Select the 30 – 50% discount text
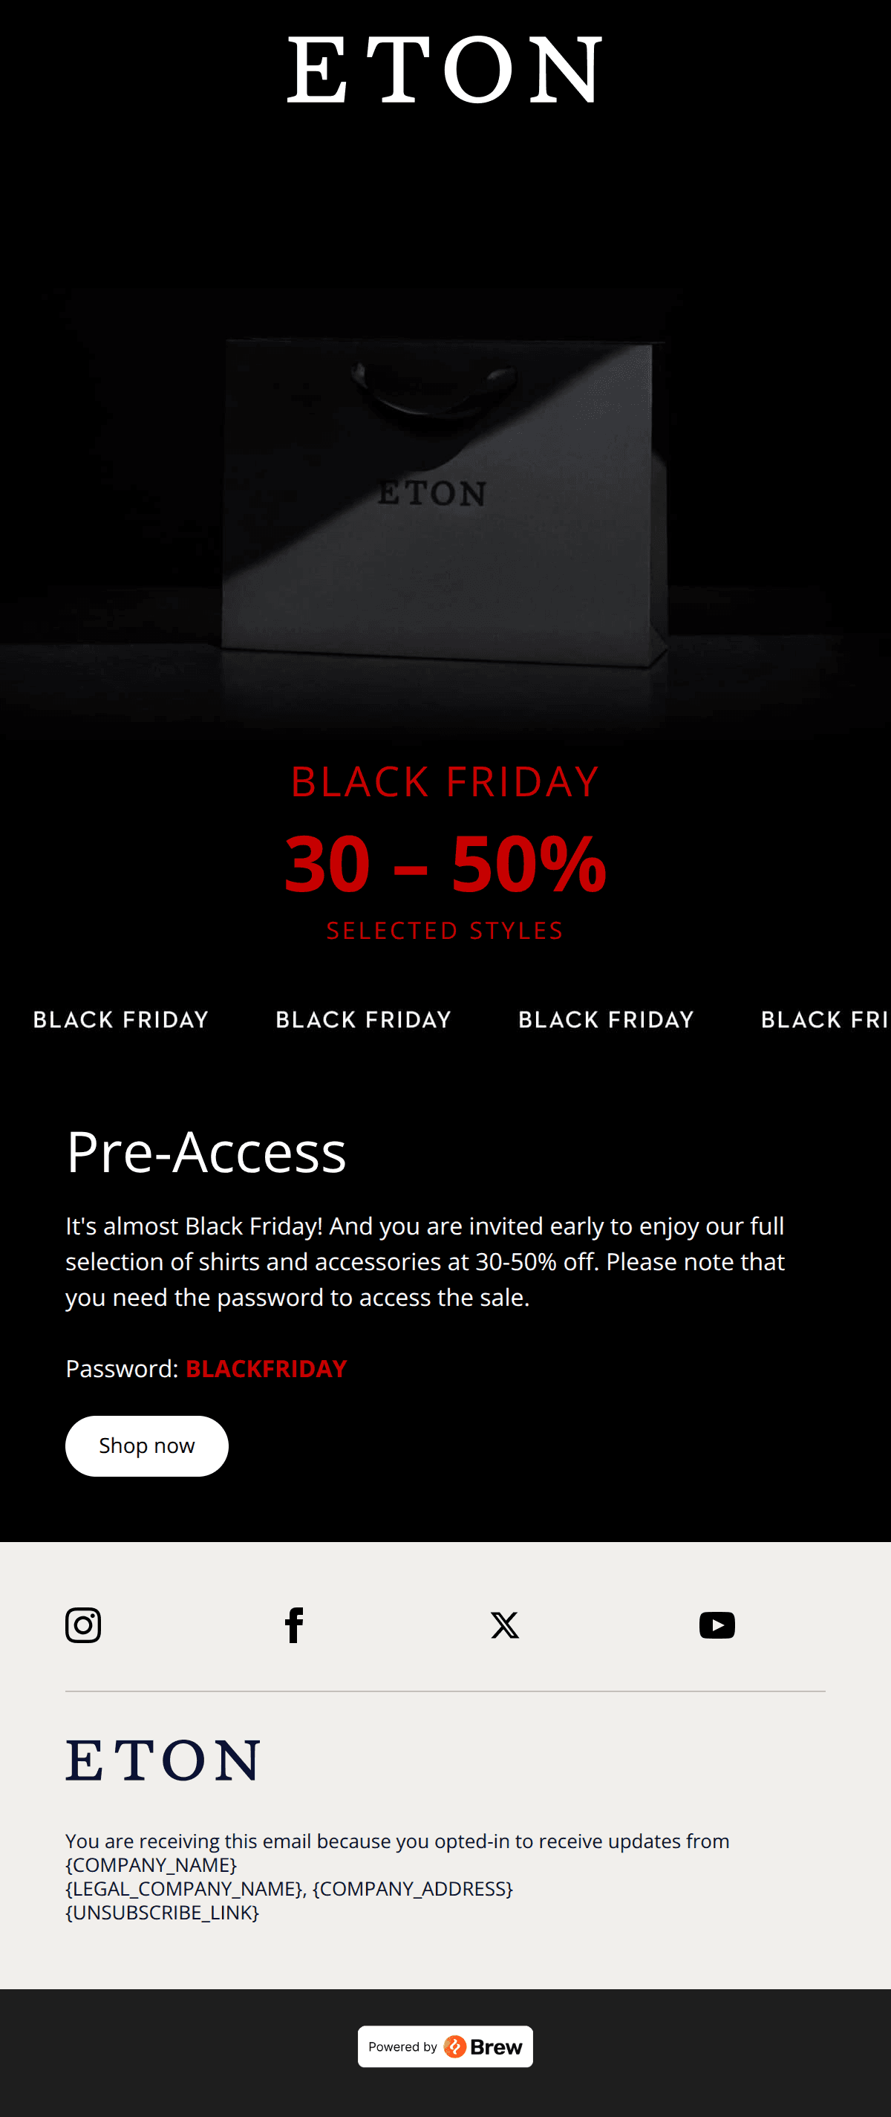 [444, 864]
